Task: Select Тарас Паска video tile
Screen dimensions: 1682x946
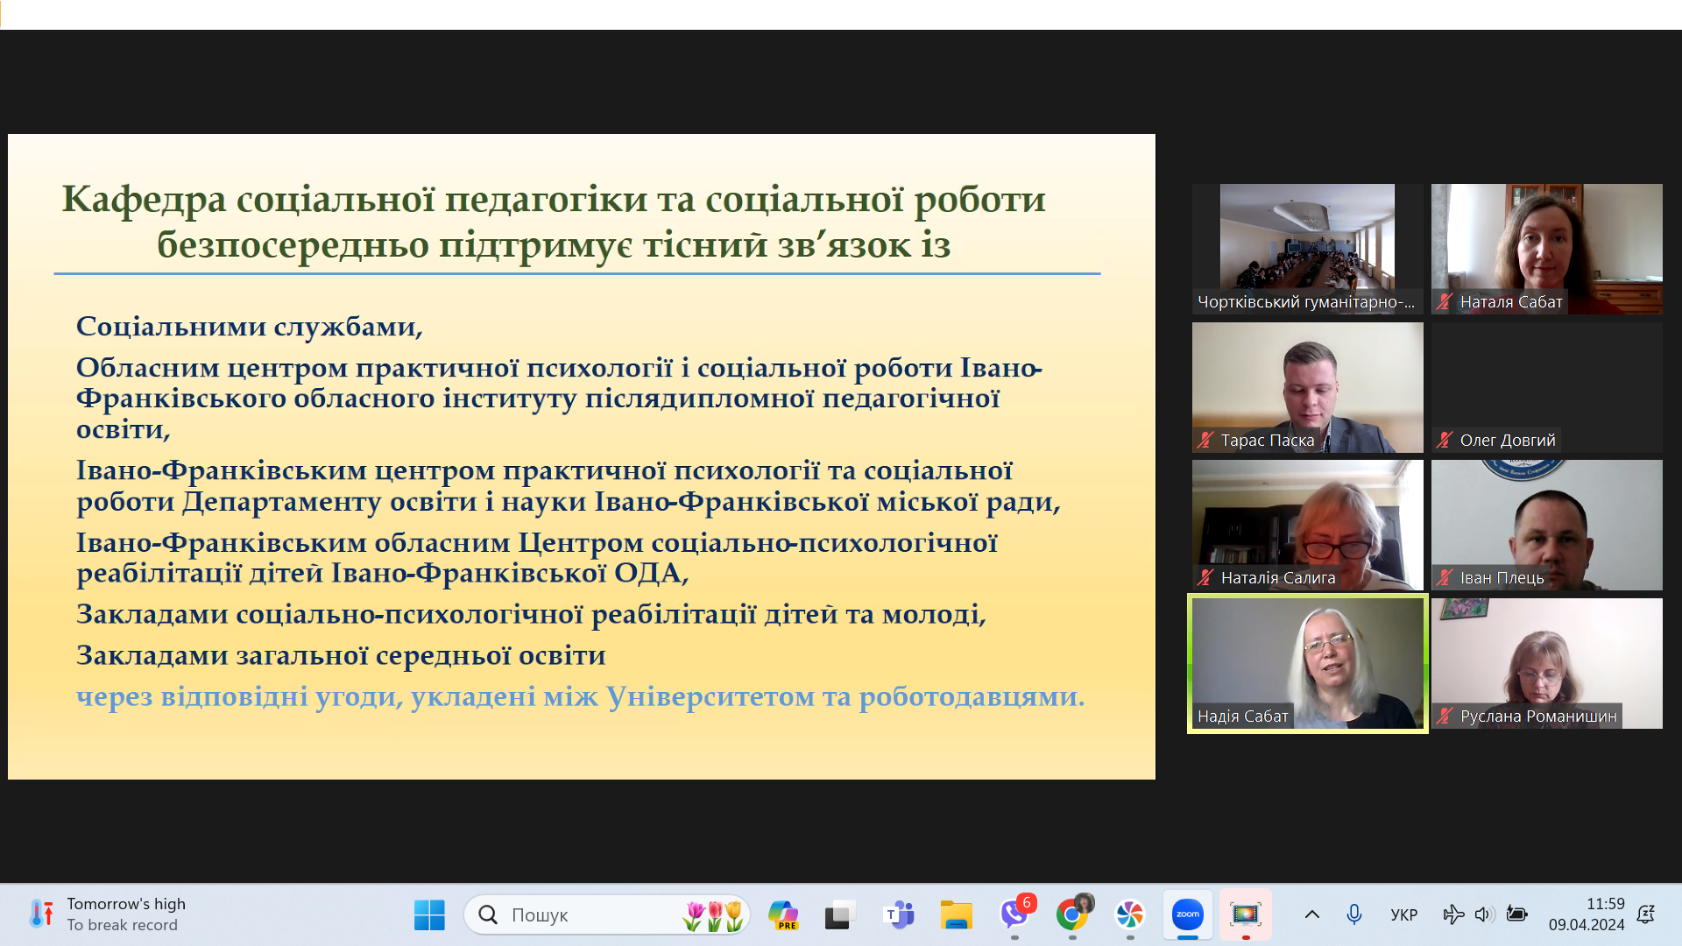Action: coord(1307,387)
